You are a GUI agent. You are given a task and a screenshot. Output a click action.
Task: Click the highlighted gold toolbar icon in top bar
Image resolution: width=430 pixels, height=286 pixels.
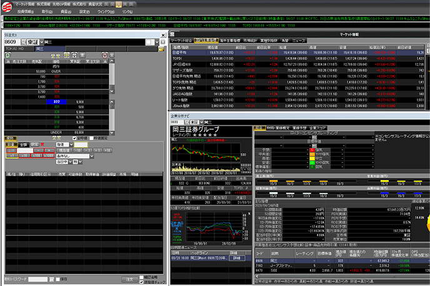click(x=119, y=4)
